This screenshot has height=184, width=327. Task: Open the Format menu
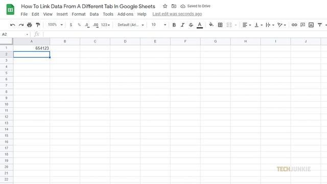pyautogui.click(x=79, y=14)
